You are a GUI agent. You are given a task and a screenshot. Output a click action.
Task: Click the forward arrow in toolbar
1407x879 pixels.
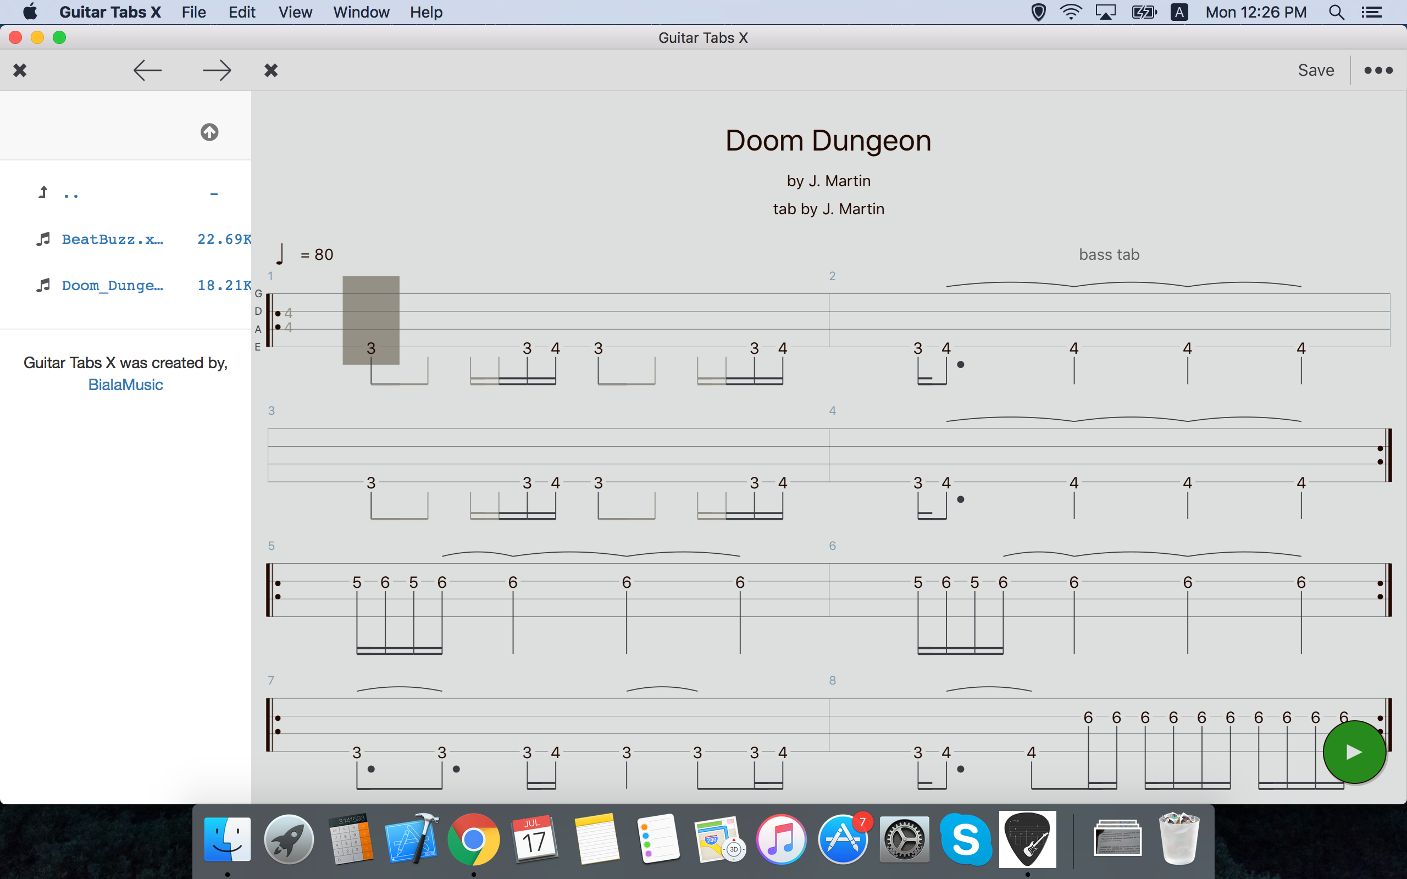(217, 70)
